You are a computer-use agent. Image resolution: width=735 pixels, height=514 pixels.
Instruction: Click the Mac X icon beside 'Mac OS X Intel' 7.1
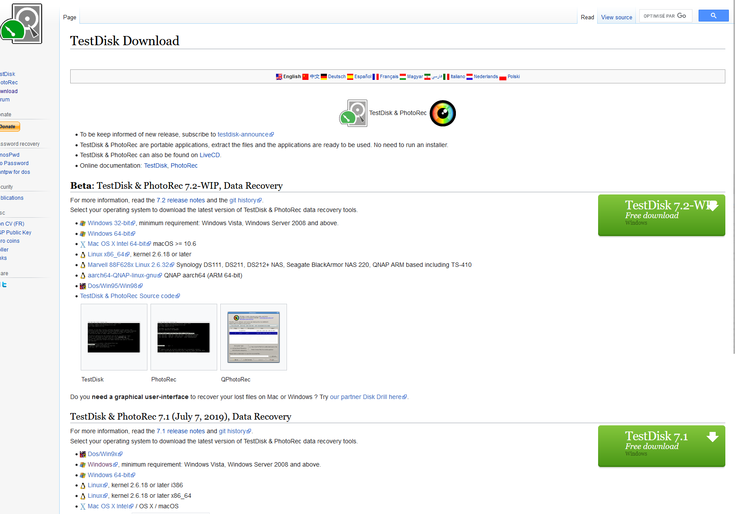pyautogui.click(x=82, y=507)
